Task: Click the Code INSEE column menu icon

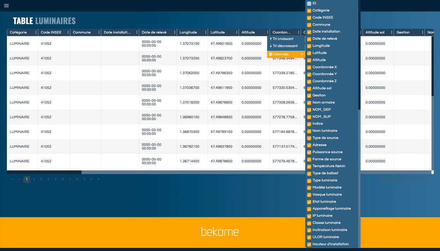Action: (x=68, y=32)
